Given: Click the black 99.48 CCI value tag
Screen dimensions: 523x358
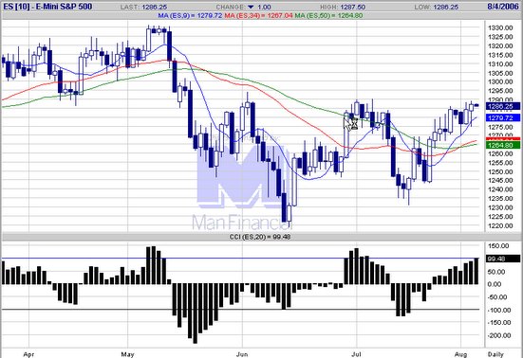Looking at the screenshot, I should (503, 259).
